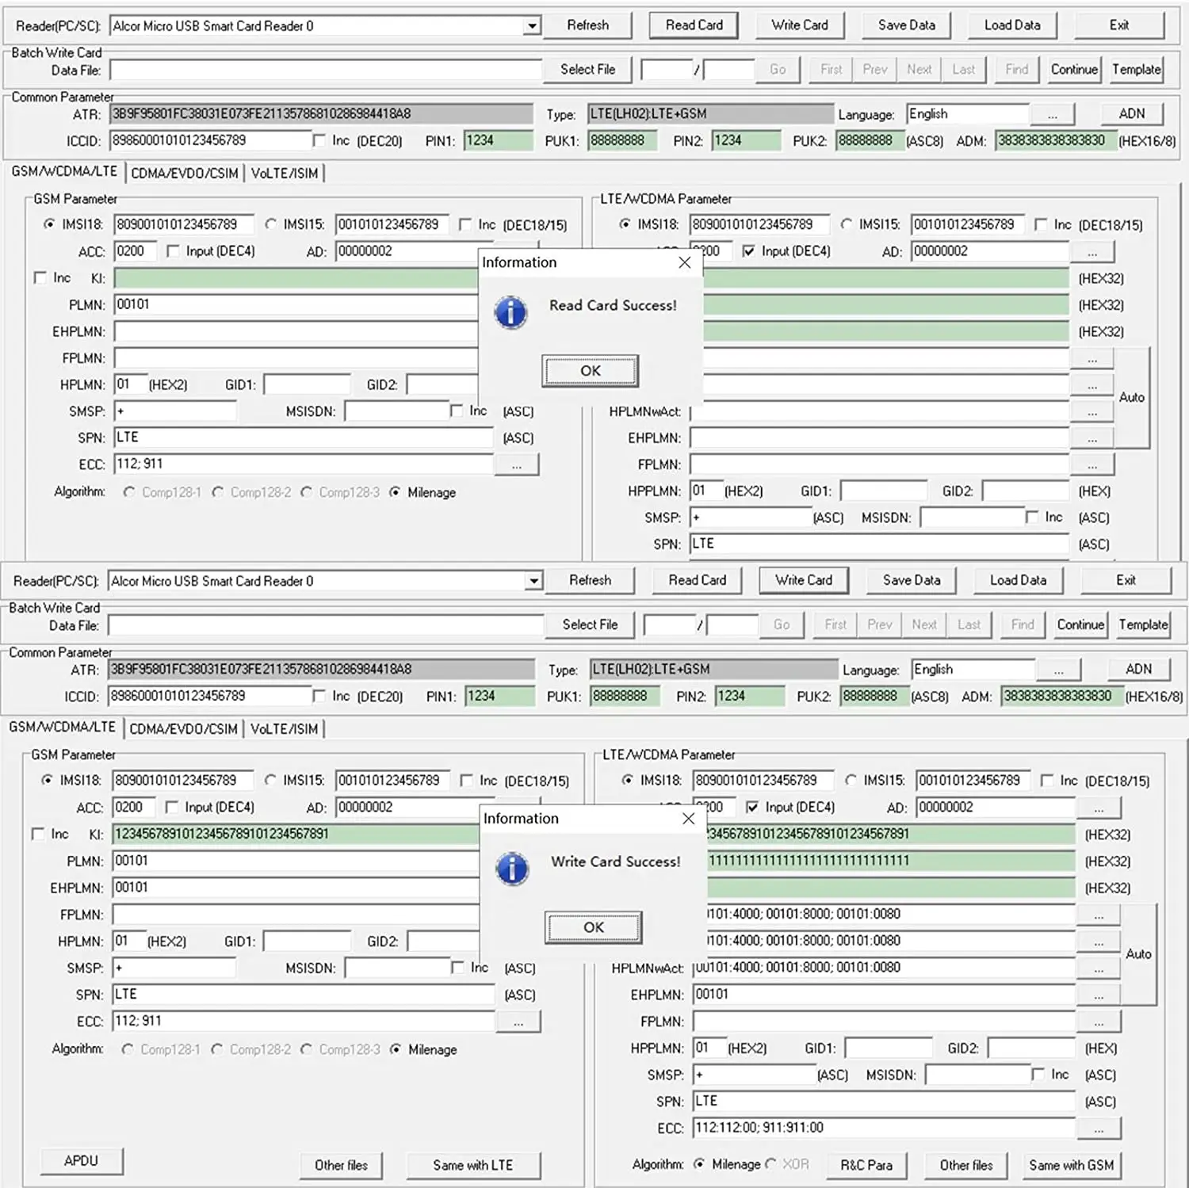Click Select File for batch write data
The width and height of the screenshot is (1189, 1188).
[x=587, y=69]
